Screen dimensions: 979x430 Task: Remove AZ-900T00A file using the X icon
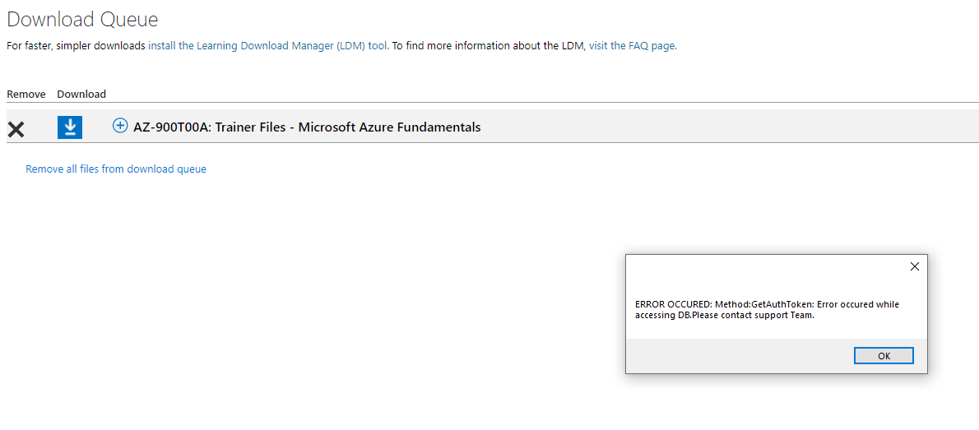[16, 130]
